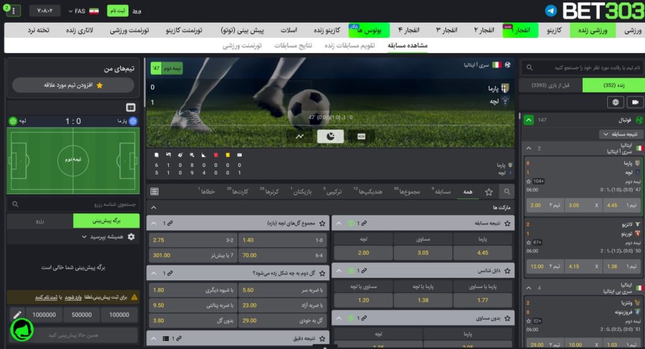This screenshot has width=645, height=349.
Task: Star the لاتزیو vs تورینو match in sidebar
Action: (x=528, y=243)
